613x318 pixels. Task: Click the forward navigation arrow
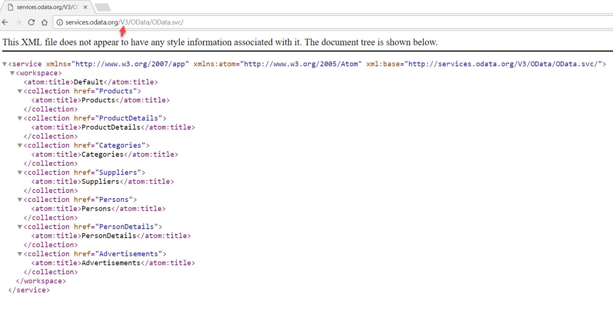pos(17,22)
